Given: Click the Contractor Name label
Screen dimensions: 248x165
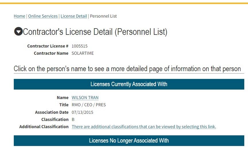Looking at the screenshot, I should 51,53.
